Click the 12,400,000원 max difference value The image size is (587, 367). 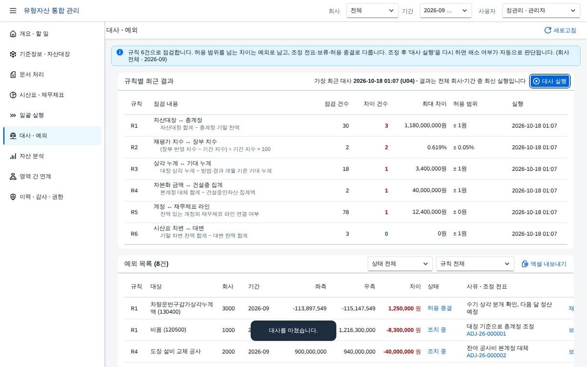429,212
